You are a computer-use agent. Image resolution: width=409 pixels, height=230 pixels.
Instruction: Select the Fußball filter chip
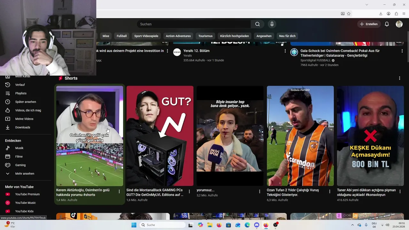tap(122, 36)
